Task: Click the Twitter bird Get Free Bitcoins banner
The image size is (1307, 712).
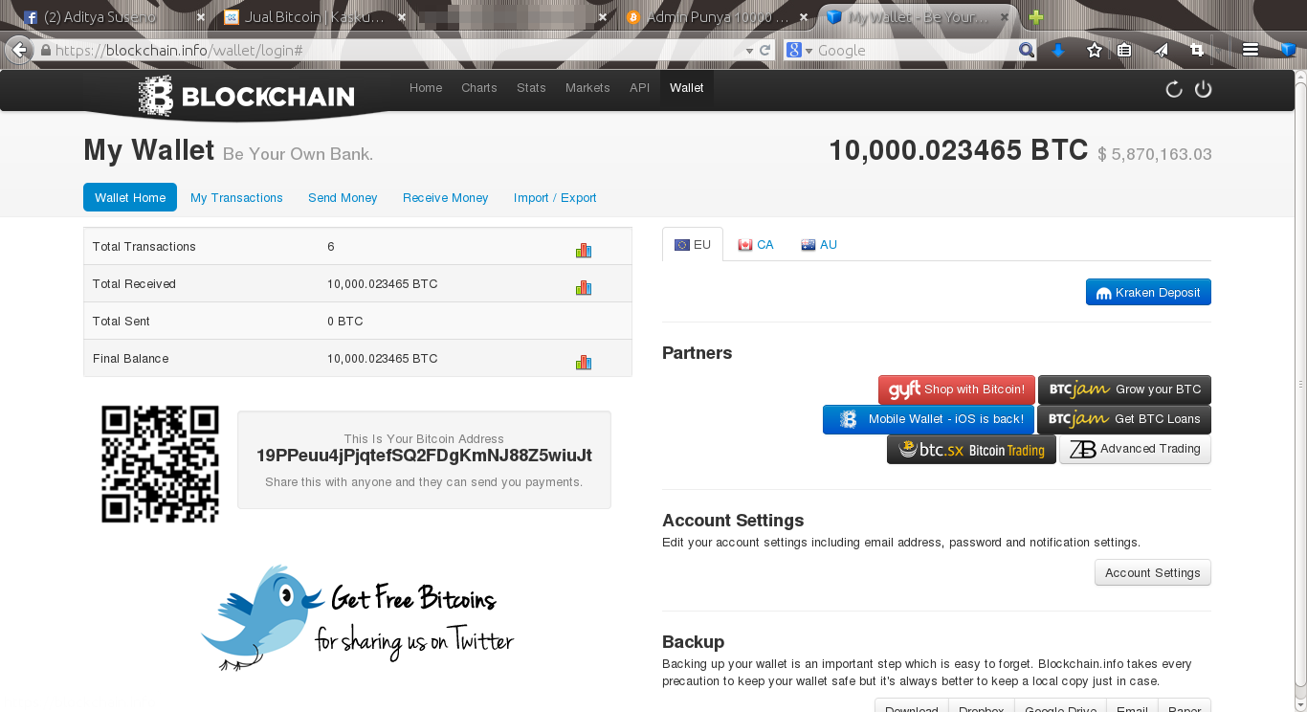Action: [357, 616]
